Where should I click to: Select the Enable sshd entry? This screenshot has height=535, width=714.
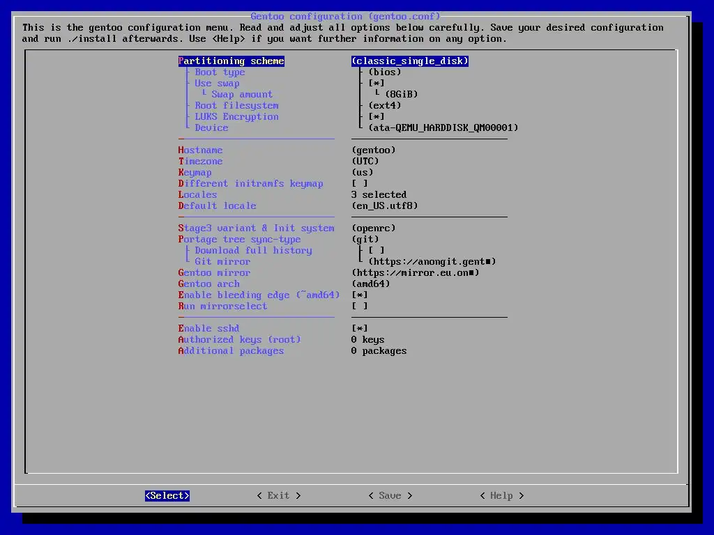209,329
